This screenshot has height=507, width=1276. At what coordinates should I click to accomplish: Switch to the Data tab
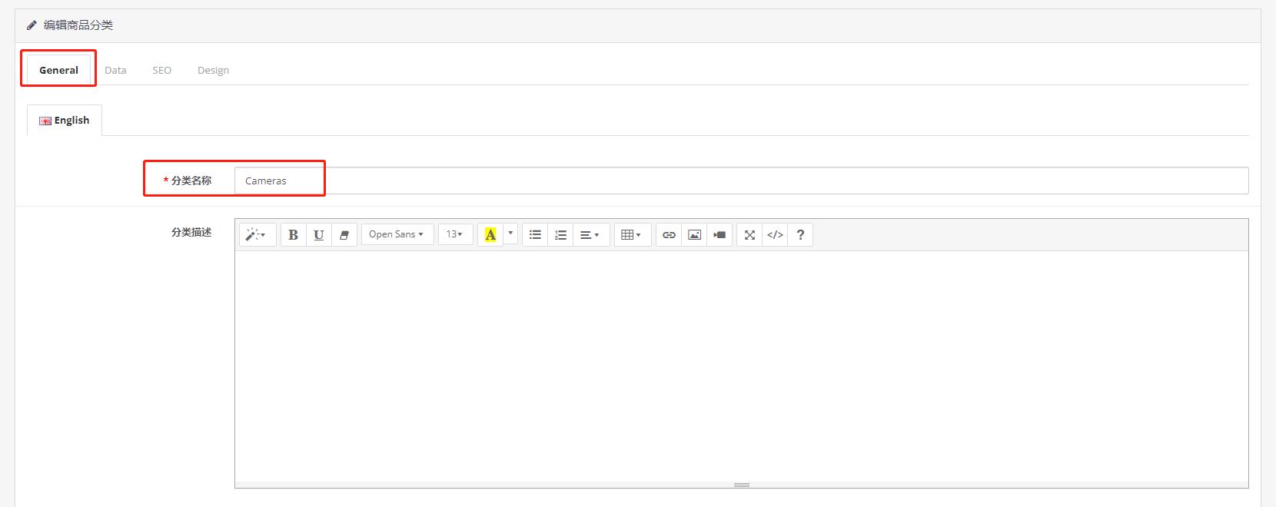[x=115, y=70]
